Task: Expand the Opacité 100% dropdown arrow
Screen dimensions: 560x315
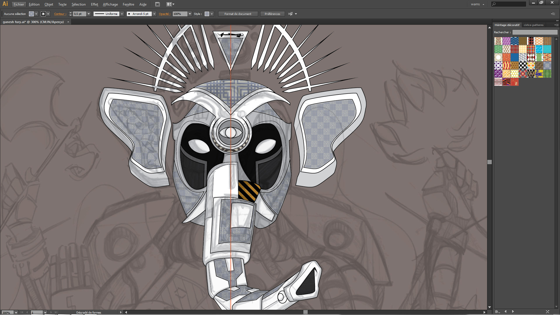Action: [x=190, y=14]
